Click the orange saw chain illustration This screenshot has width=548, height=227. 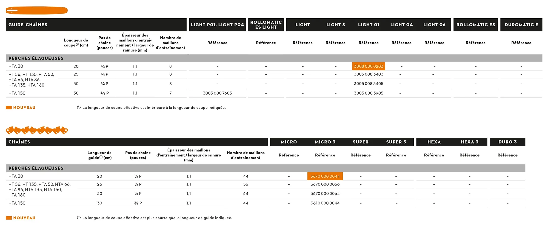click(37, 130)
